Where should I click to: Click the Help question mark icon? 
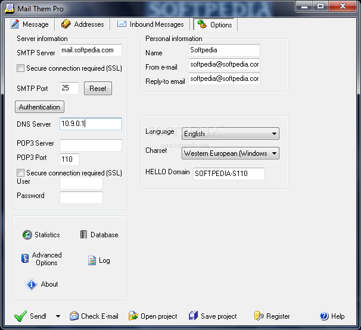(x=324, y=316)
